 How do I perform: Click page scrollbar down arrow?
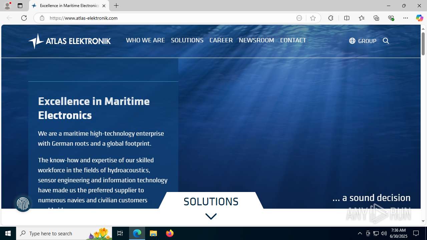[x=423, y=221]
